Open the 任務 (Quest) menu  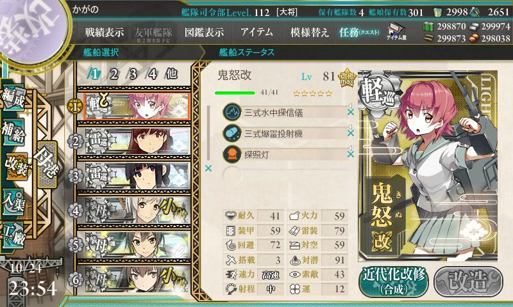point(359,32)
